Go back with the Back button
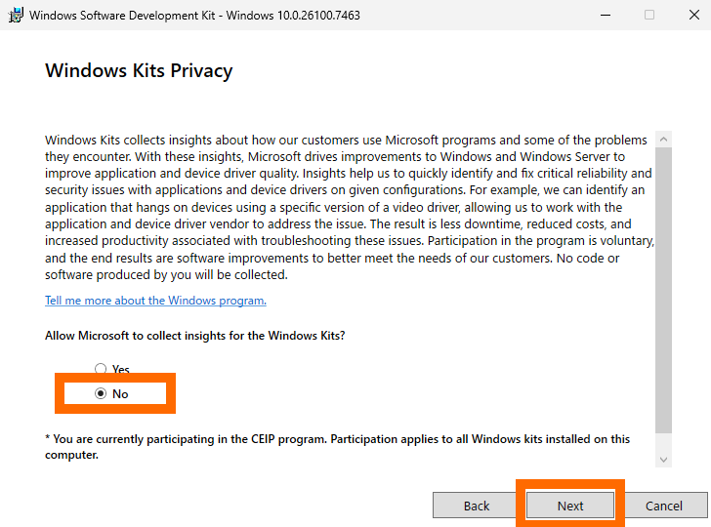 coord(477,506)
